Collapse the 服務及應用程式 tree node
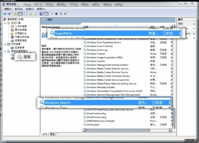This screenshot has width=199, height=143. coord(5,51)
